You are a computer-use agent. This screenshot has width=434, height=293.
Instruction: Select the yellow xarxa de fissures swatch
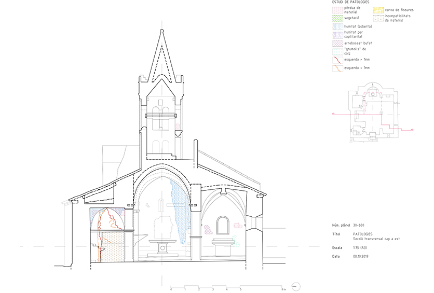point(378,9)
